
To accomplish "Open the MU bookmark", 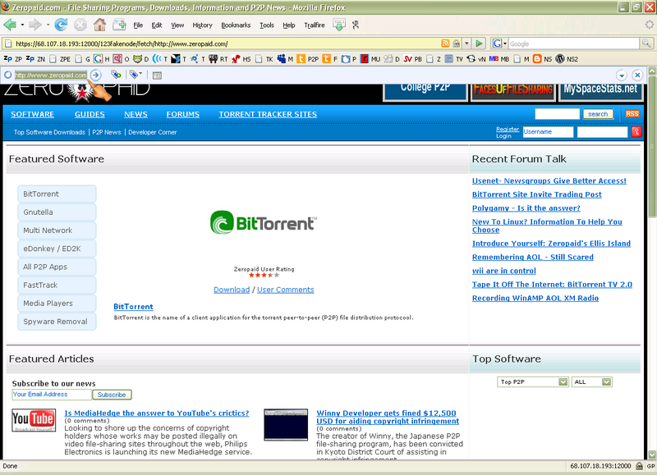I will coord(370,59).
